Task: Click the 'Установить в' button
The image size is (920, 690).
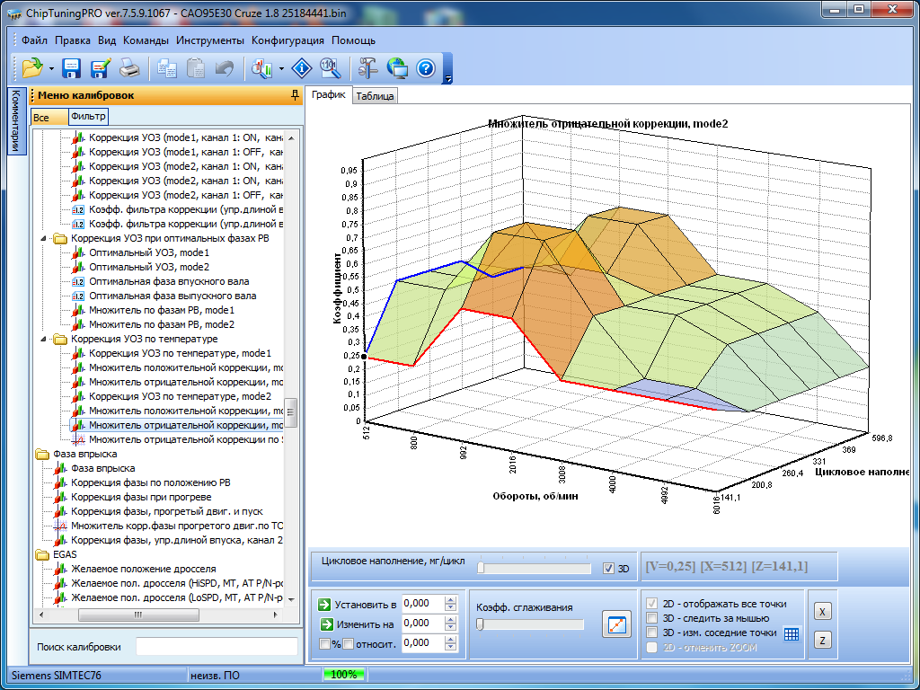Action: tap(358, 605)
